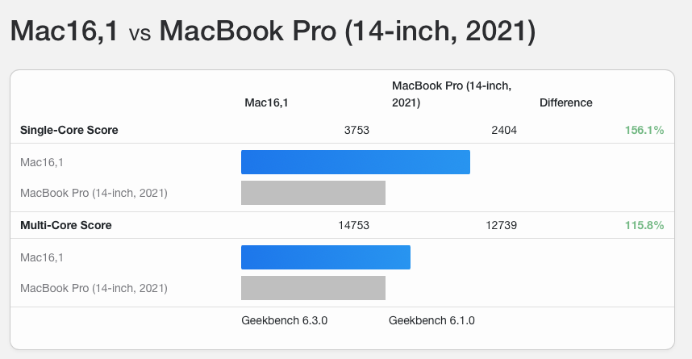Click the Geekbench 6.3.0 version text
This screenshot has height=359, width=692.
point(284,320)
